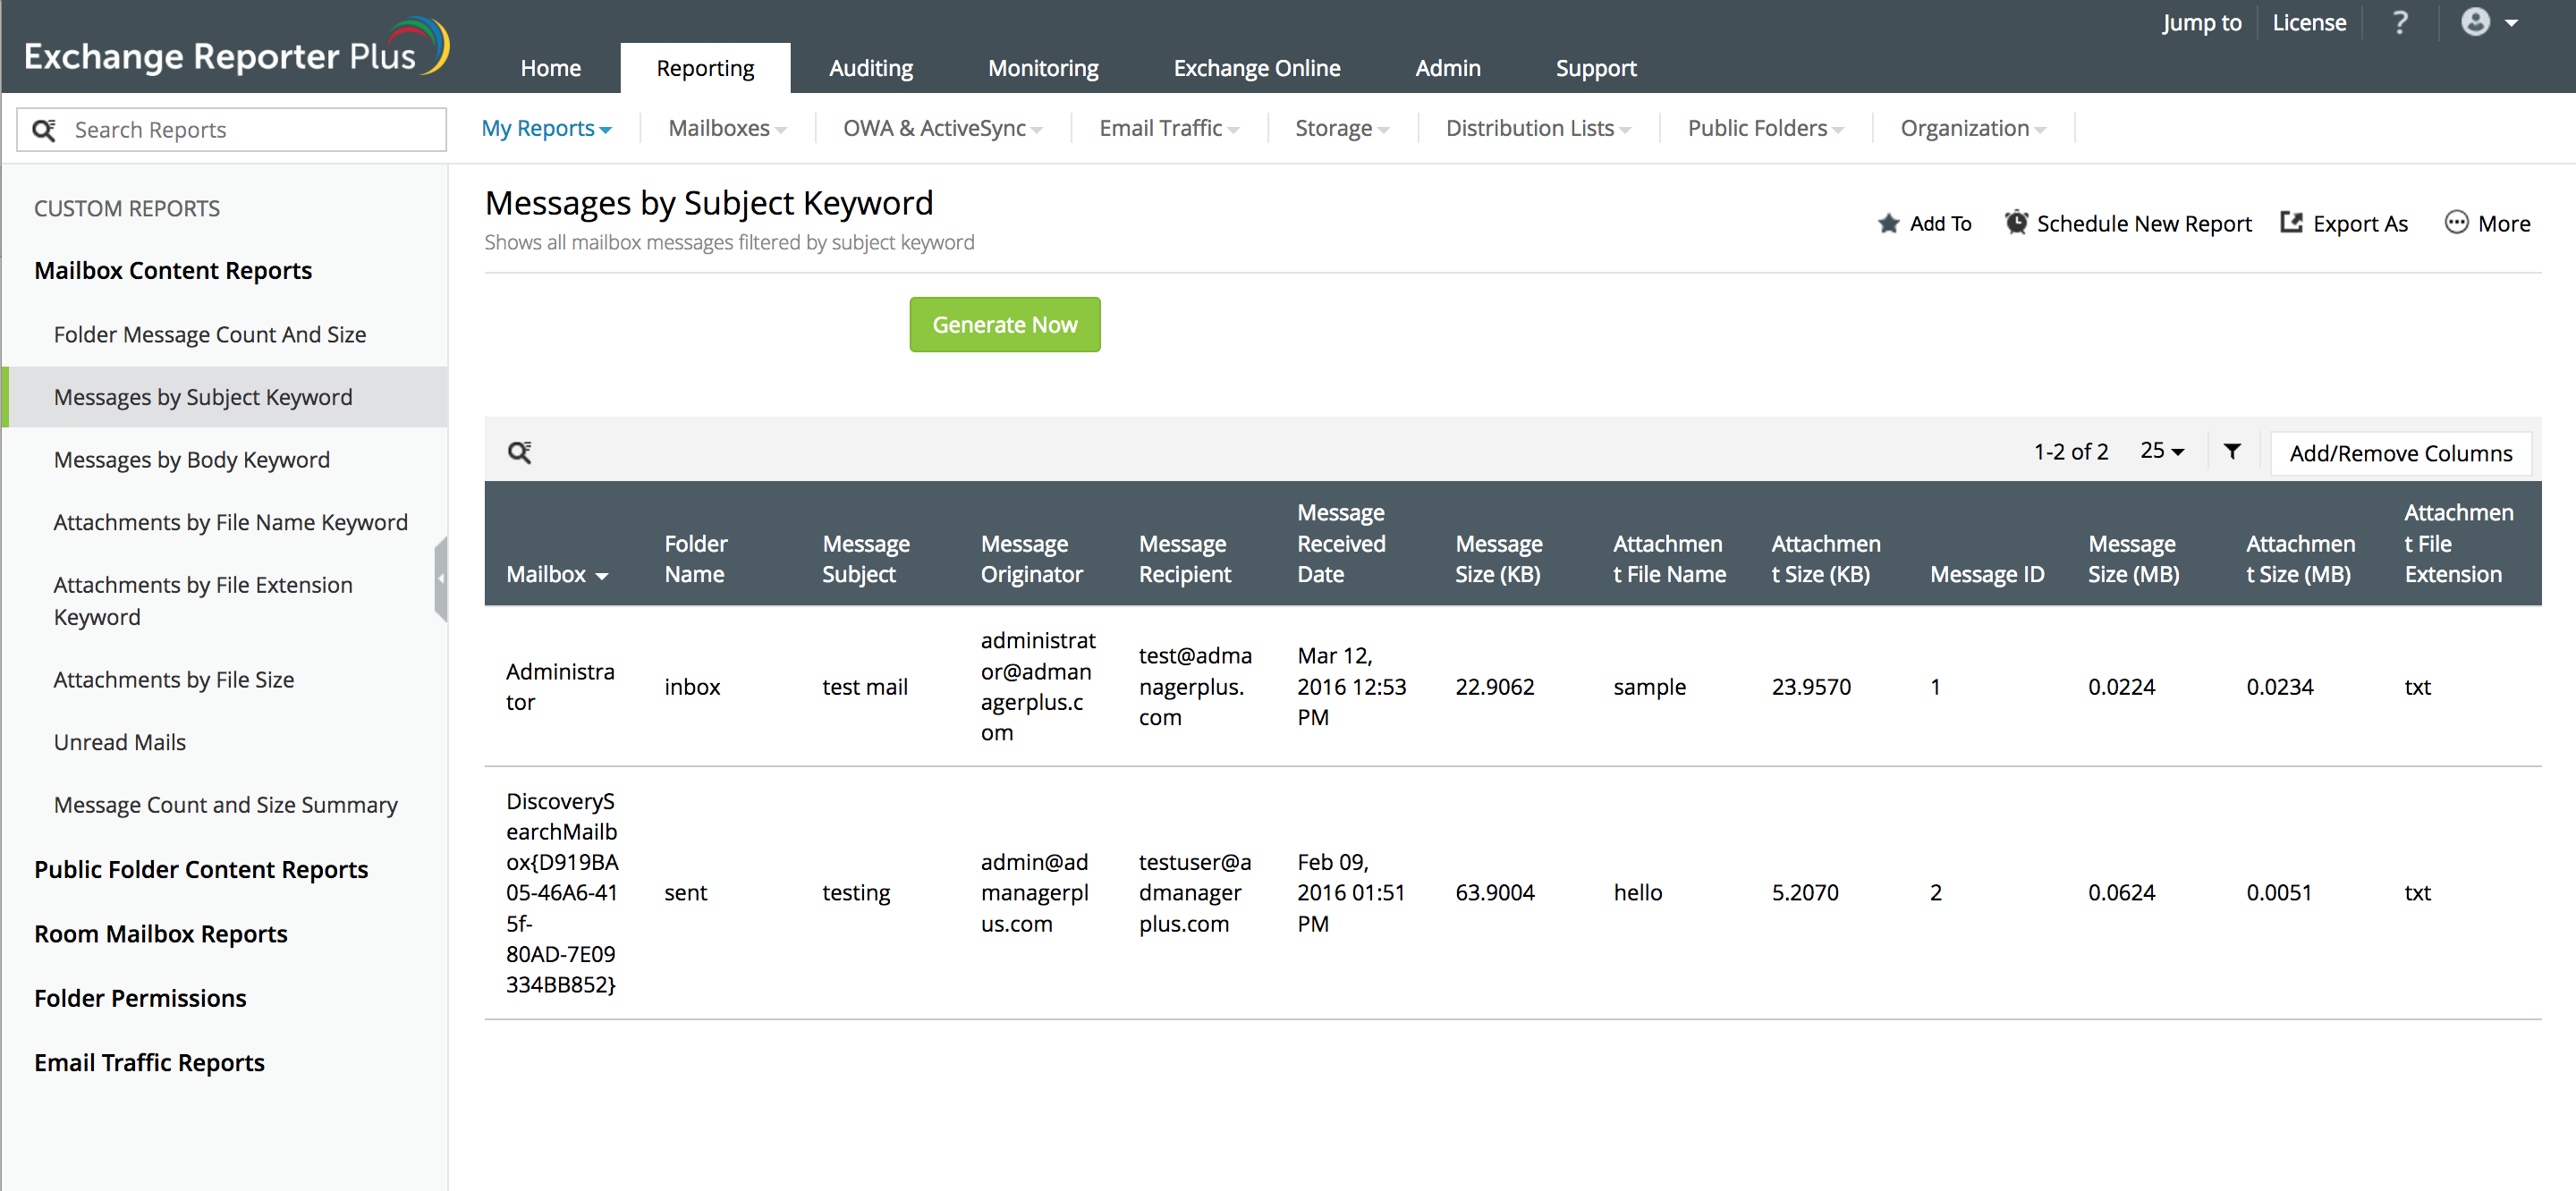Open the Exchange Online tab
The image size is (2576, 1191).
pos(1256,68)
